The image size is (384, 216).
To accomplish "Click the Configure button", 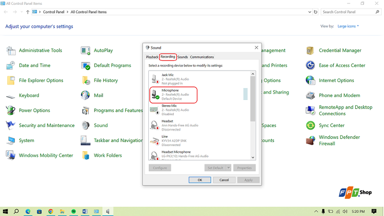I will [x=160, y=168].
